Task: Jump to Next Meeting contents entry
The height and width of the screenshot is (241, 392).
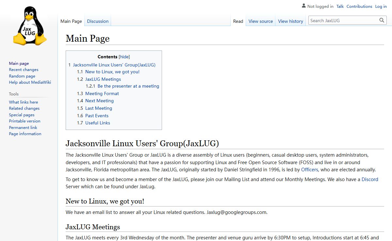Action: pos(99,101)
